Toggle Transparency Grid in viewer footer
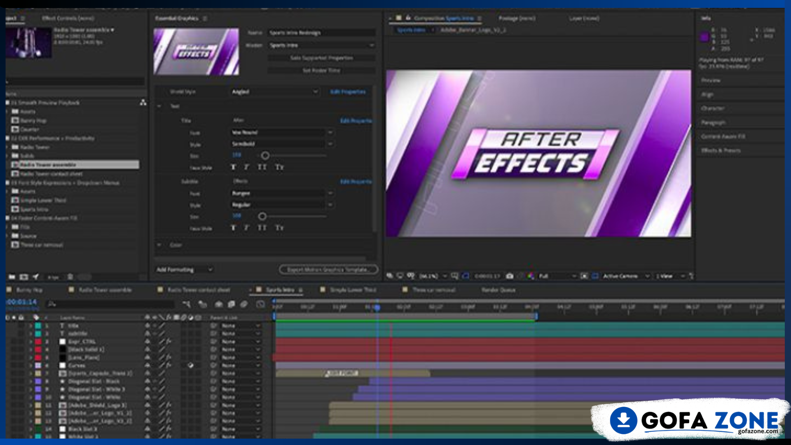 pos(595,276)
